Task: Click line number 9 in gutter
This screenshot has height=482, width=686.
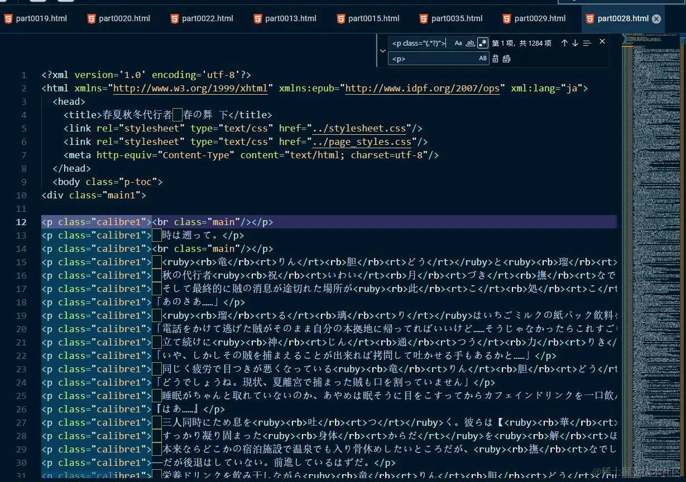Action: pos(24,182)
